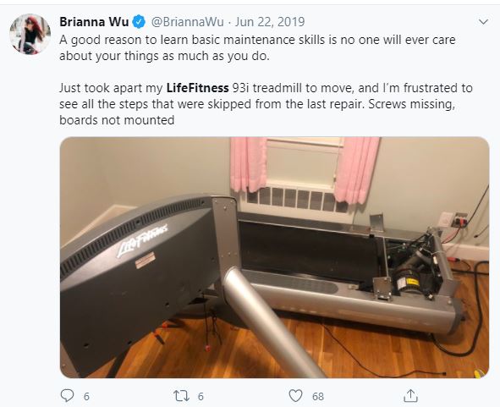Click the blue verified badge
The image size is (500, 407).
pyautogui.click(x=139, y=22)
